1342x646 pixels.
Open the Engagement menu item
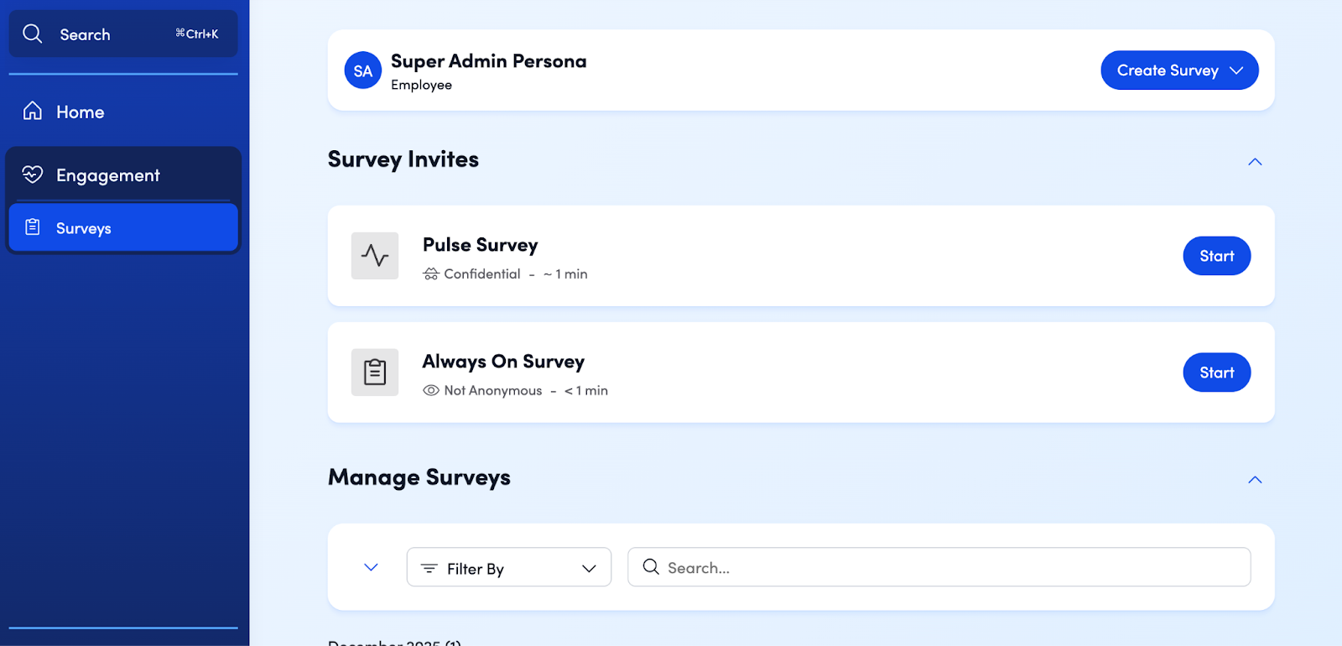[107, 175]
